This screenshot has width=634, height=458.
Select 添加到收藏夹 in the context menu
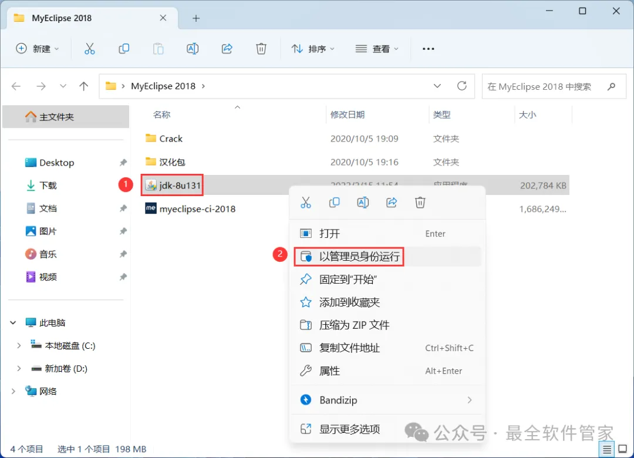tap(387, 302)
